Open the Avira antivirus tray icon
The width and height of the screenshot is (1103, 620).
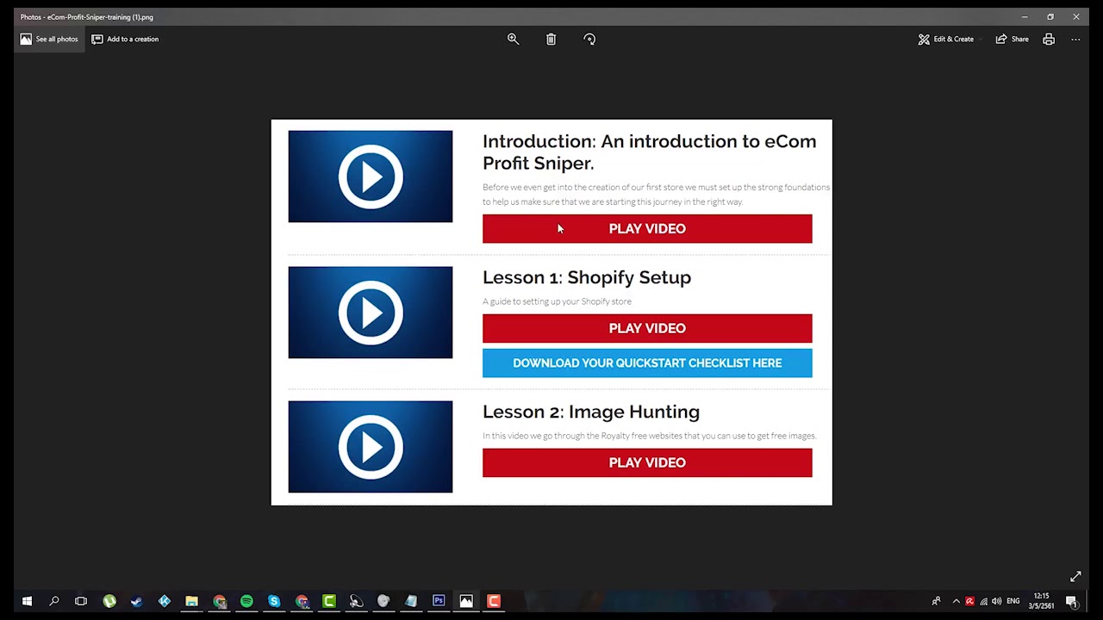[x=969, y=601]
